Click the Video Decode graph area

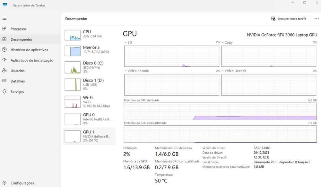click(269, 85)
